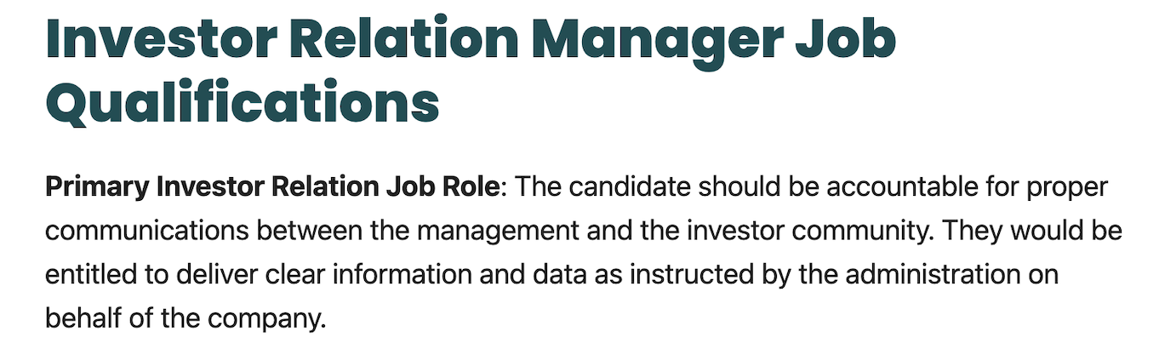Click the word "accountable" in the paragraph
The height and width of the screenshot is (349, 1159).
[x=891, y=186]
